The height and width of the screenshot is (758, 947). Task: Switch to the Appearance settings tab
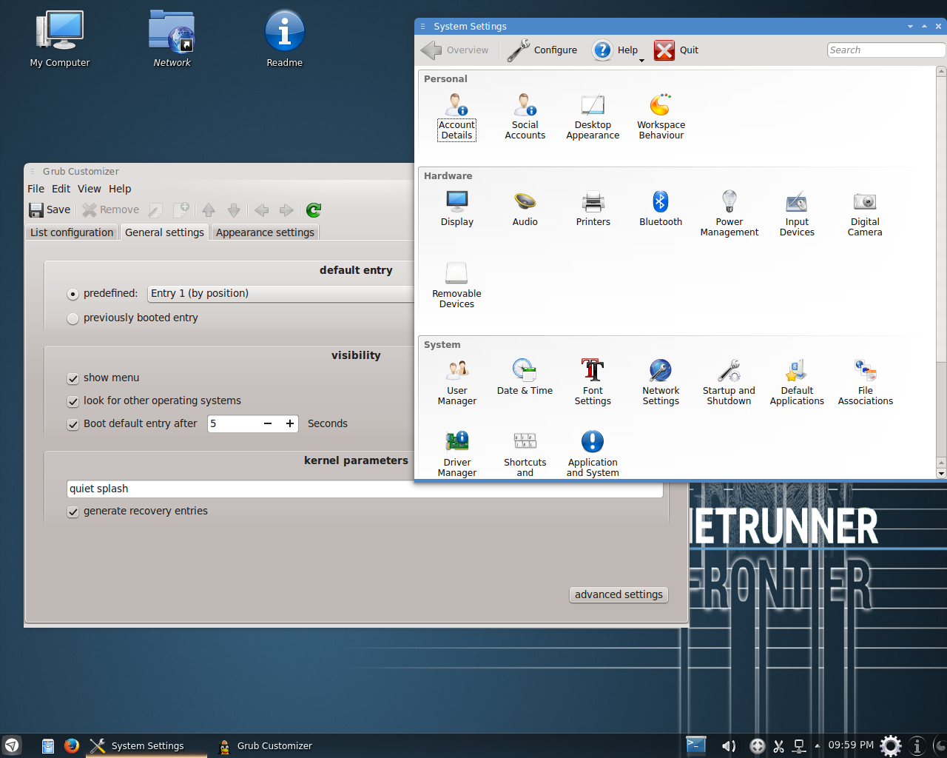tap(265, 232)
